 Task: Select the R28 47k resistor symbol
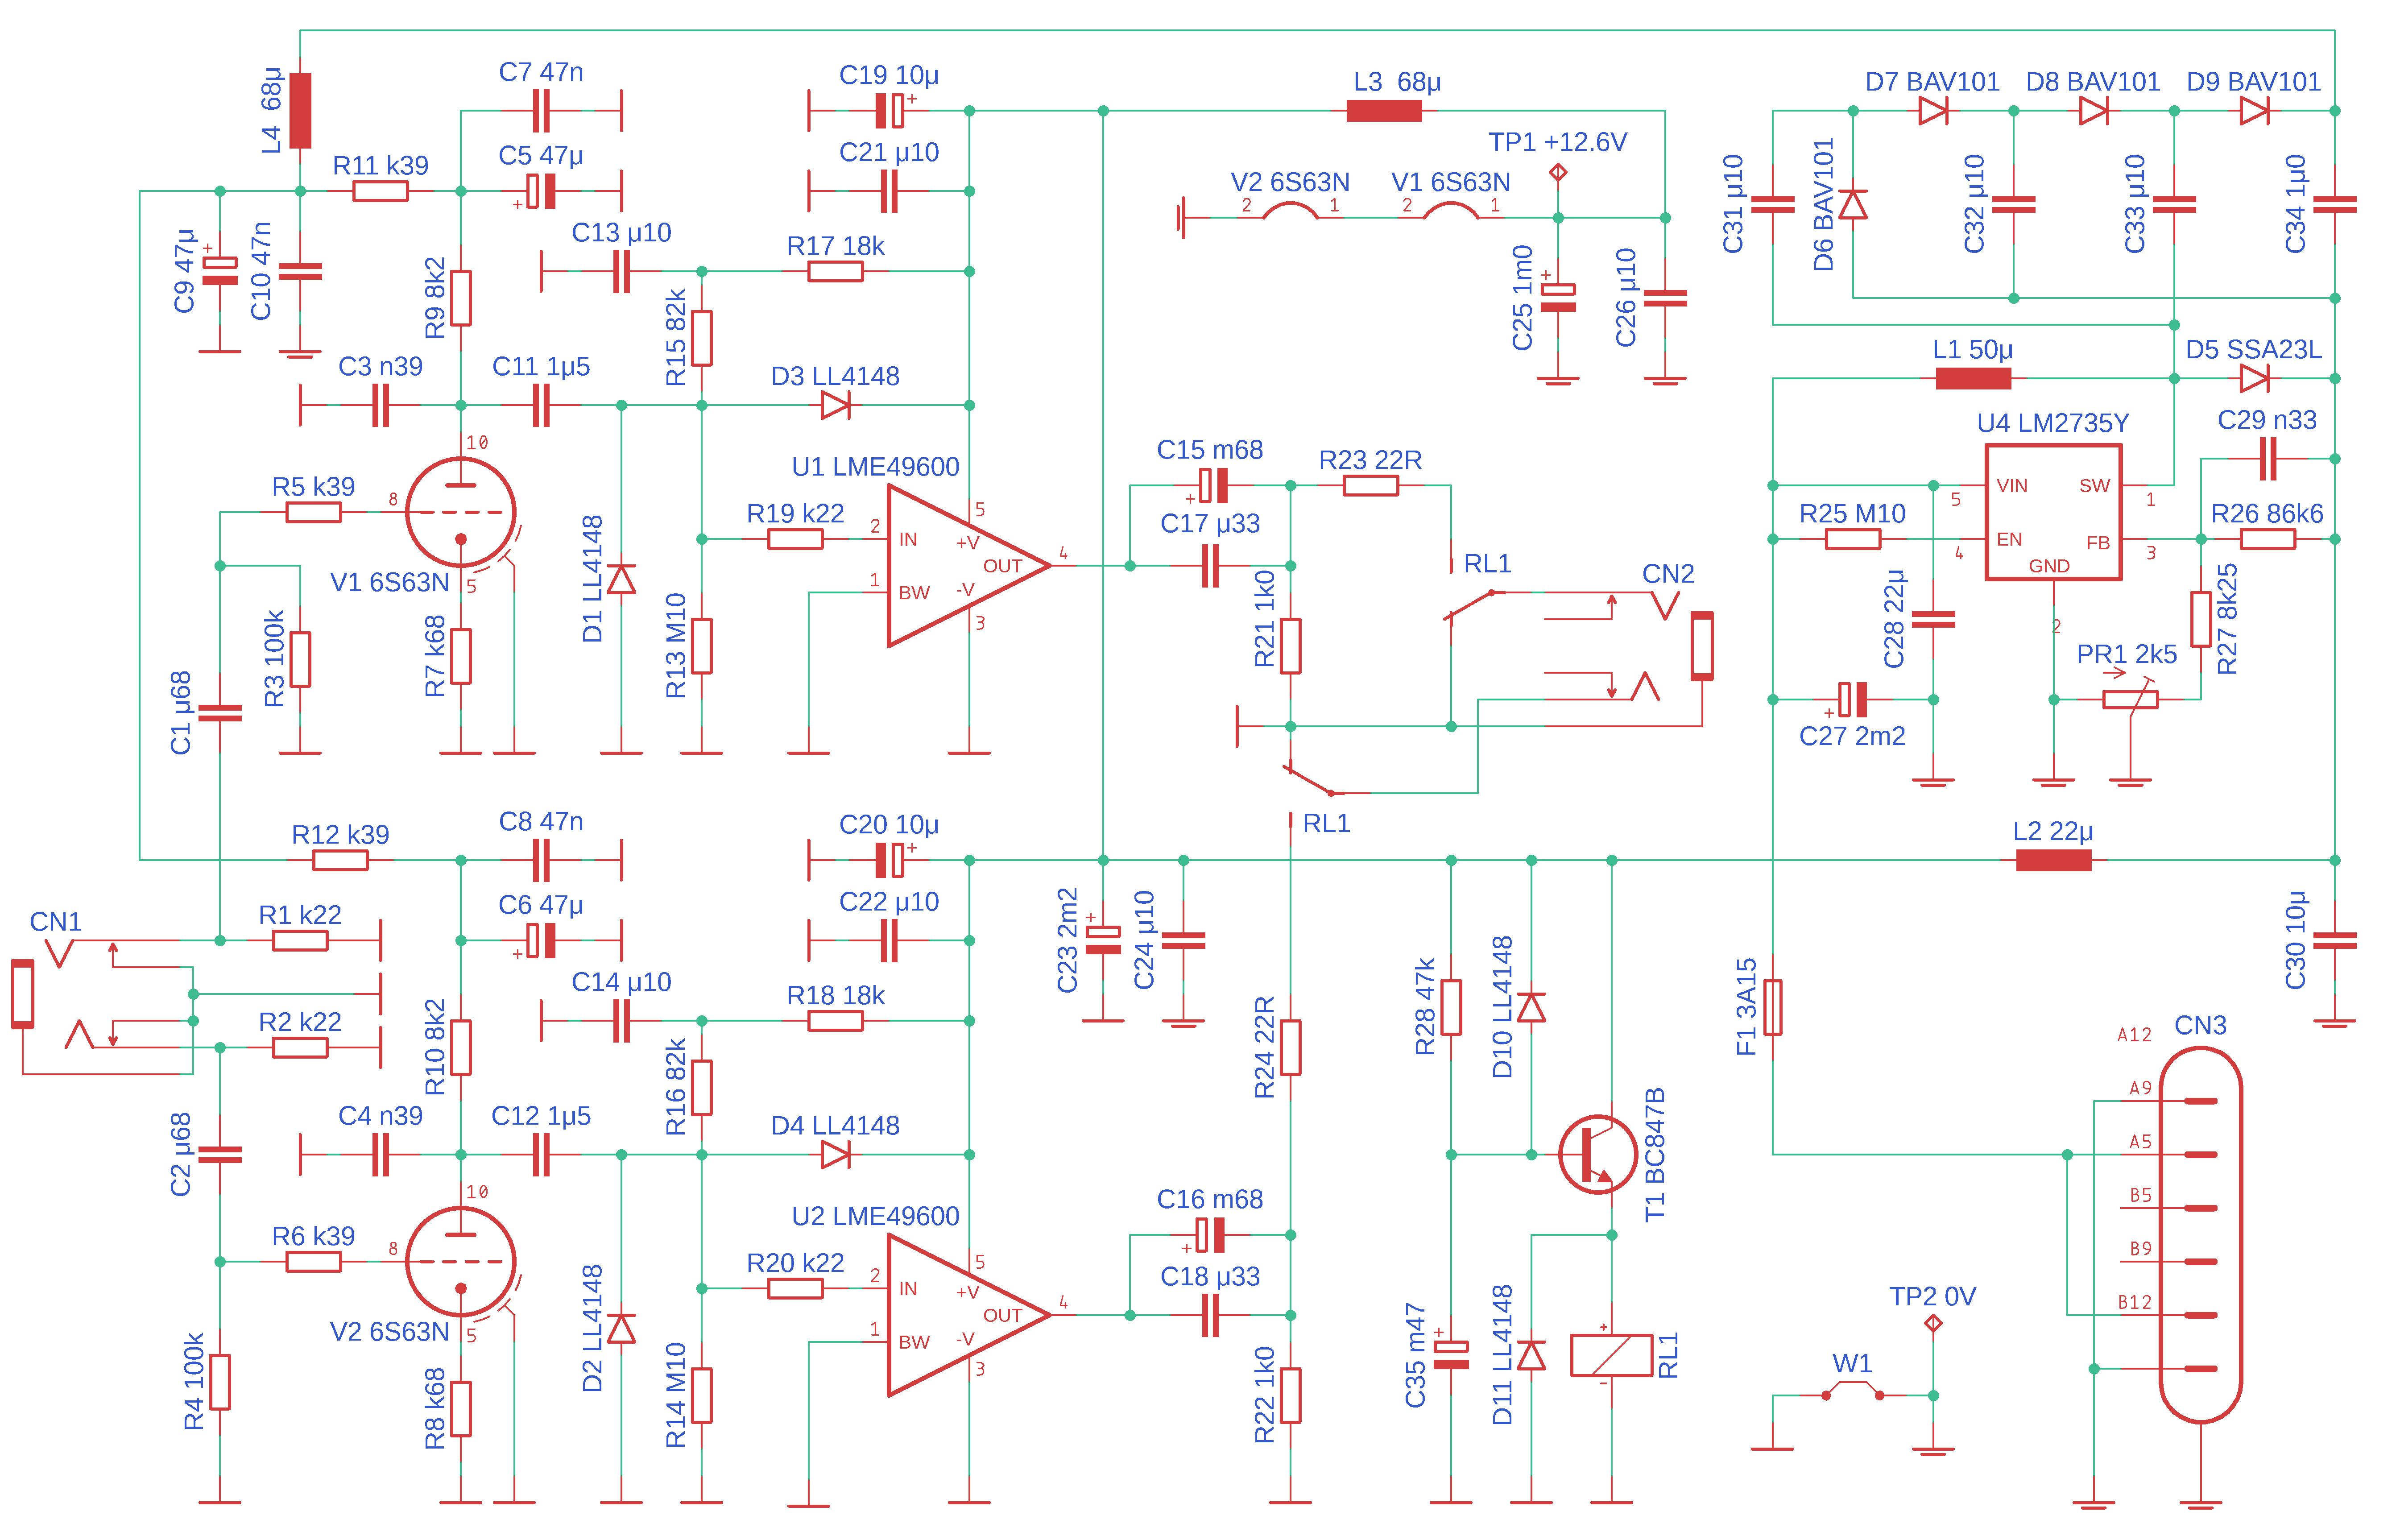[1451, 1007]
